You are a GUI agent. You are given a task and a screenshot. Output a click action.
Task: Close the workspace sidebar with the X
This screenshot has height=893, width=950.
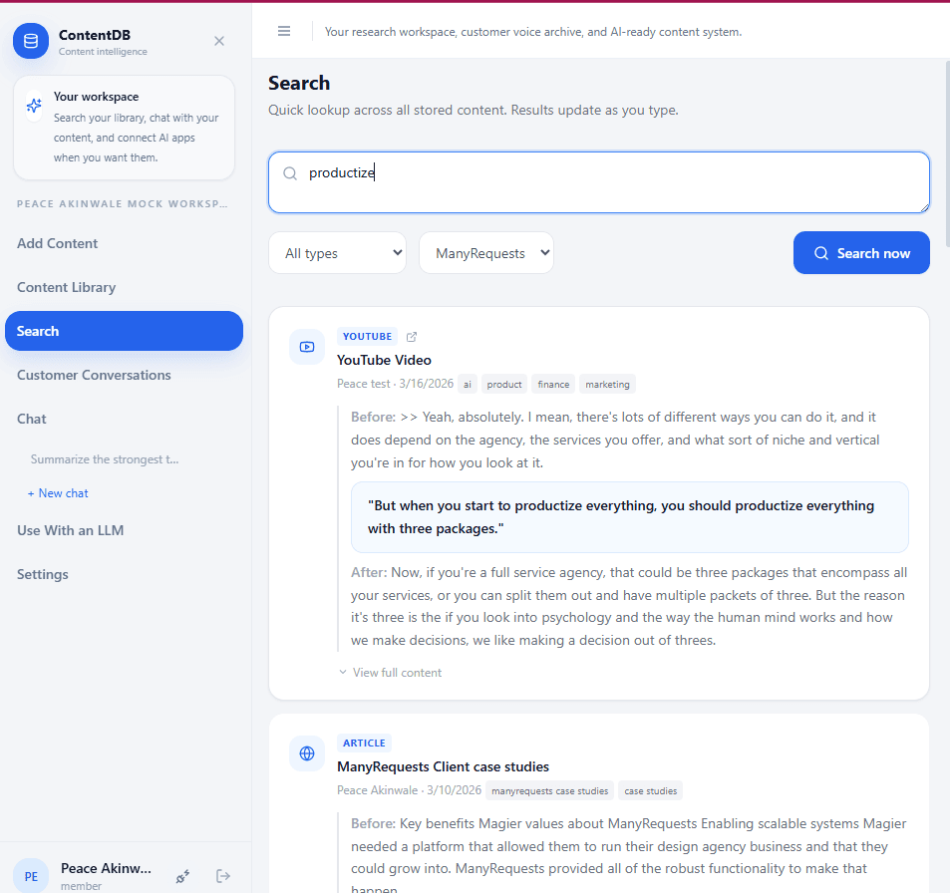click(x=218, y=41)
